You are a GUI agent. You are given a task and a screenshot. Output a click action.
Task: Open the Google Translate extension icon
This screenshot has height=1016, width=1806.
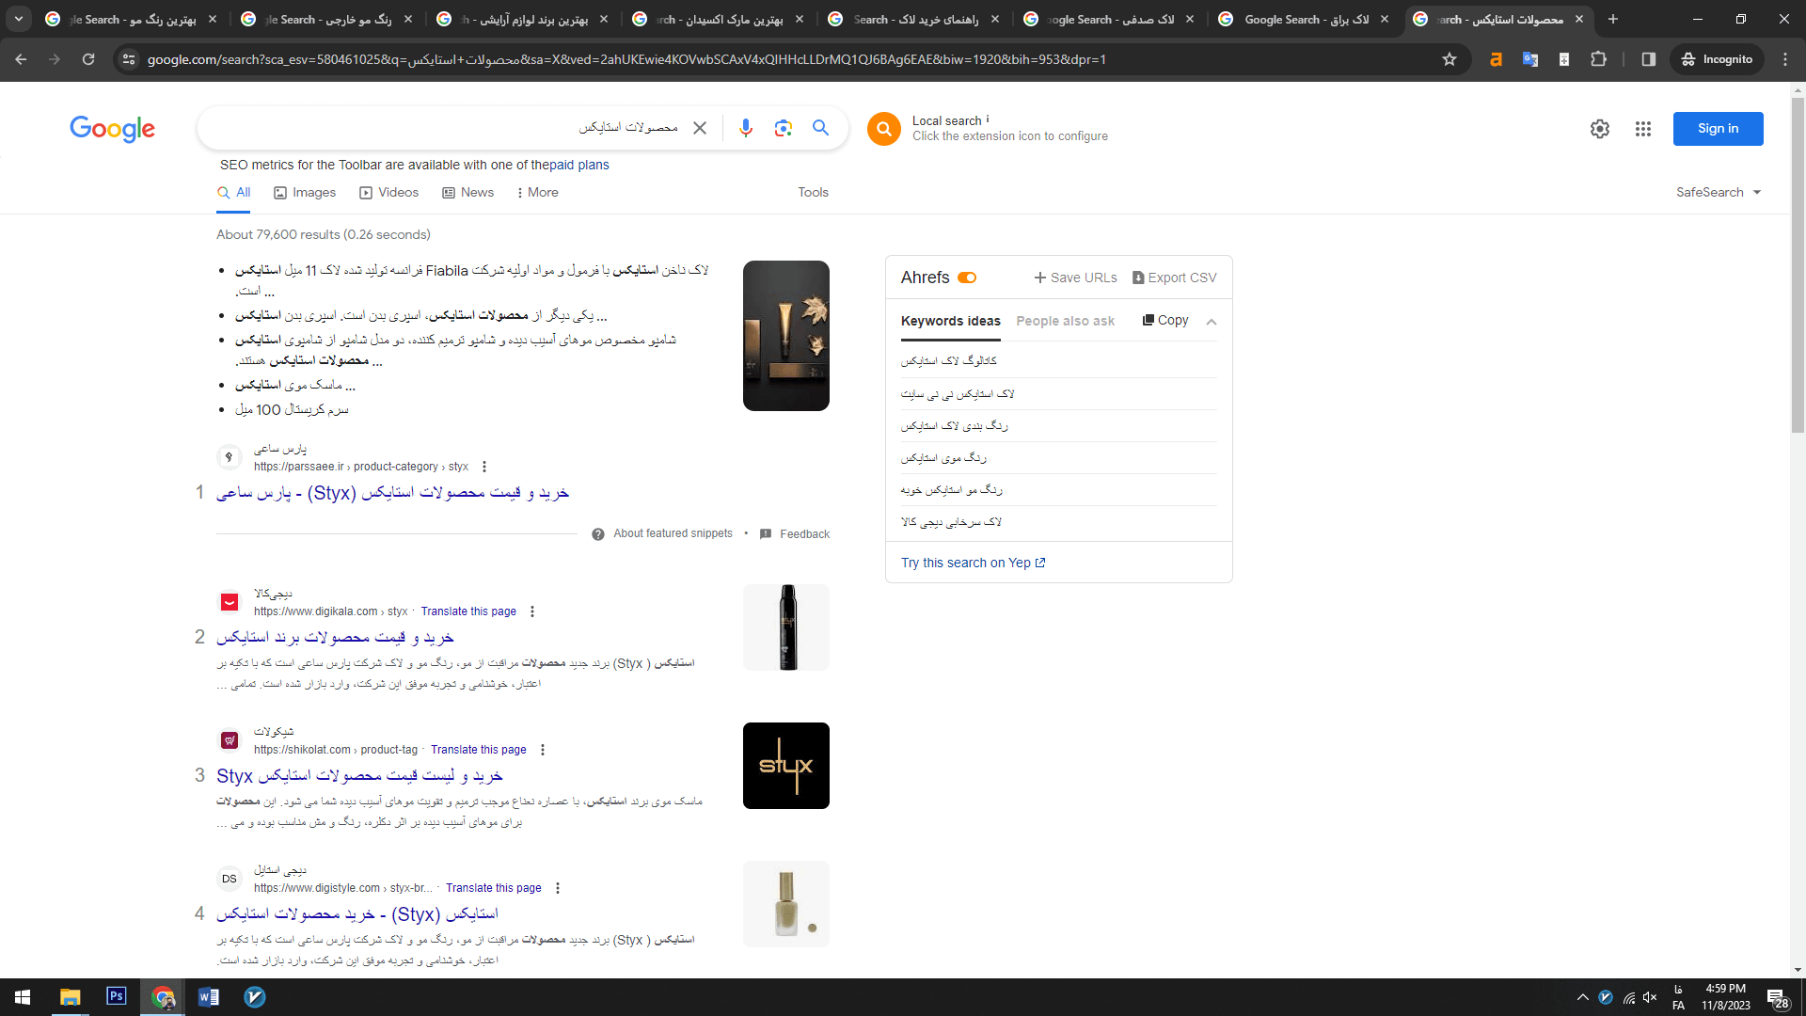[1530, 59]
